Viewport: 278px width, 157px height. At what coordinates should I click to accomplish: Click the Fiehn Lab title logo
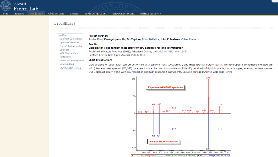[x=26, y=8]
